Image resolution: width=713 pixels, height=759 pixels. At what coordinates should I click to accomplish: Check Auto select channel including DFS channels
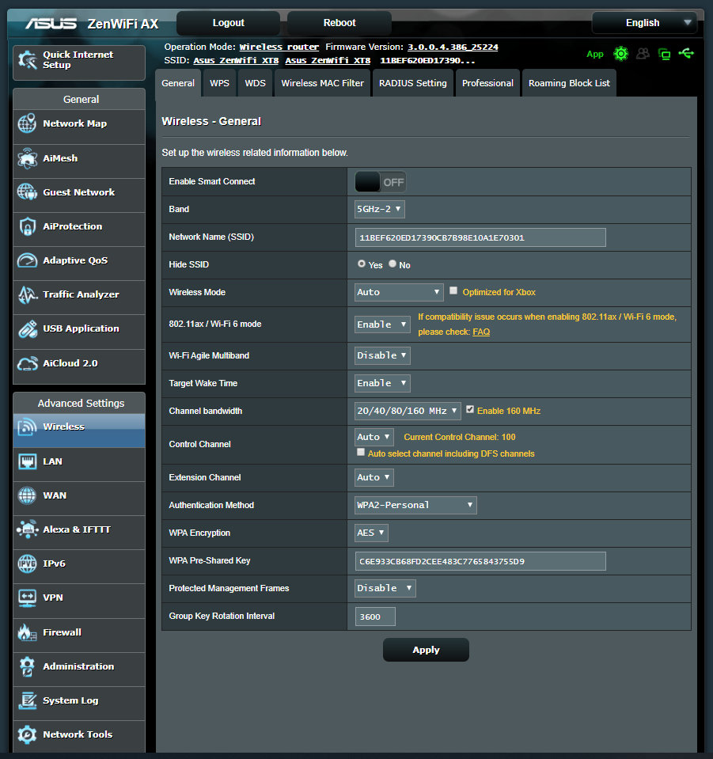tap(361, 452)
